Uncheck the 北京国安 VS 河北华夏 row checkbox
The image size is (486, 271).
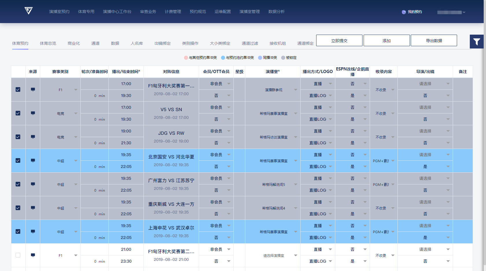click(18, 160)
